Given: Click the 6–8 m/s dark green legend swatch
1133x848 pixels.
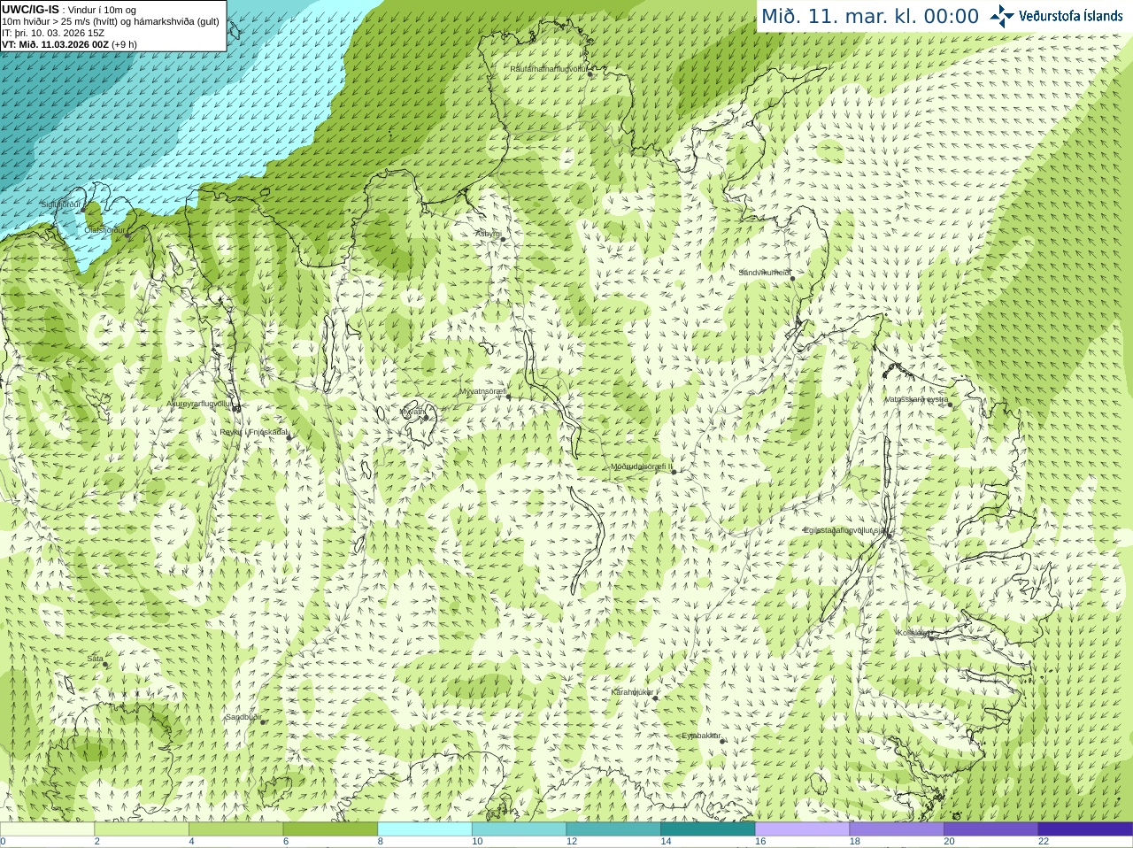Looking at the screenshot, I should pyautogui.click(x=330, y=829).
